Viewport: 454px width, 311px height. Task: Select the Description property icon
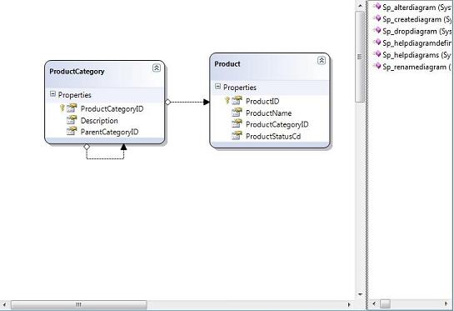pyautogui.click(x=72, y=120)
